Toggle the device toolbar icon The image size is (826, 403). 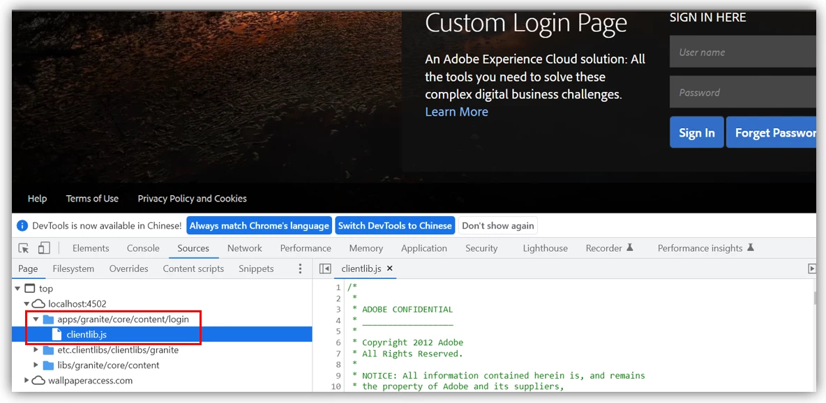click(44, 248)
